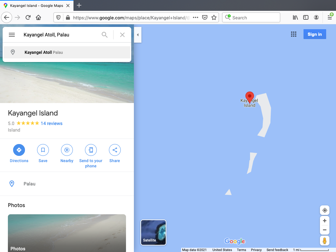The image size is (336, 252).
Task: Collapse the side panel arrow
Action: (138, 35)
